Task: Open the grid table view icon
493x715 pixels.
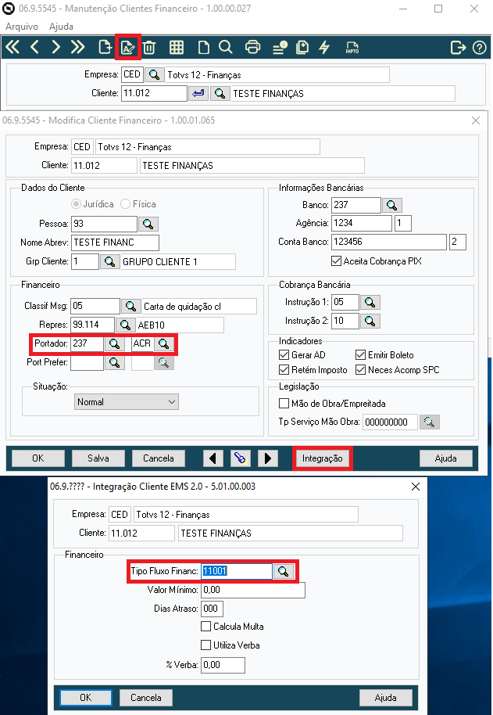Action: (177, 47)
